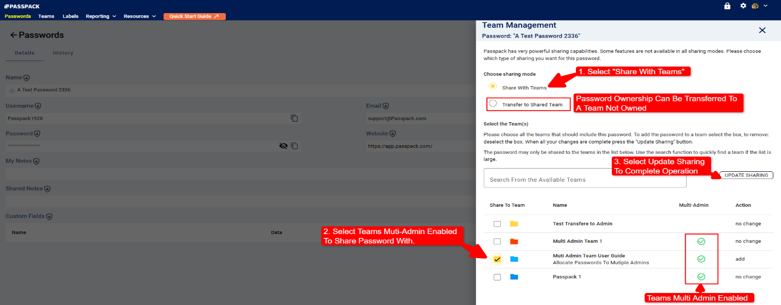Click the 'Passpack 1' team name

(567, 277)
